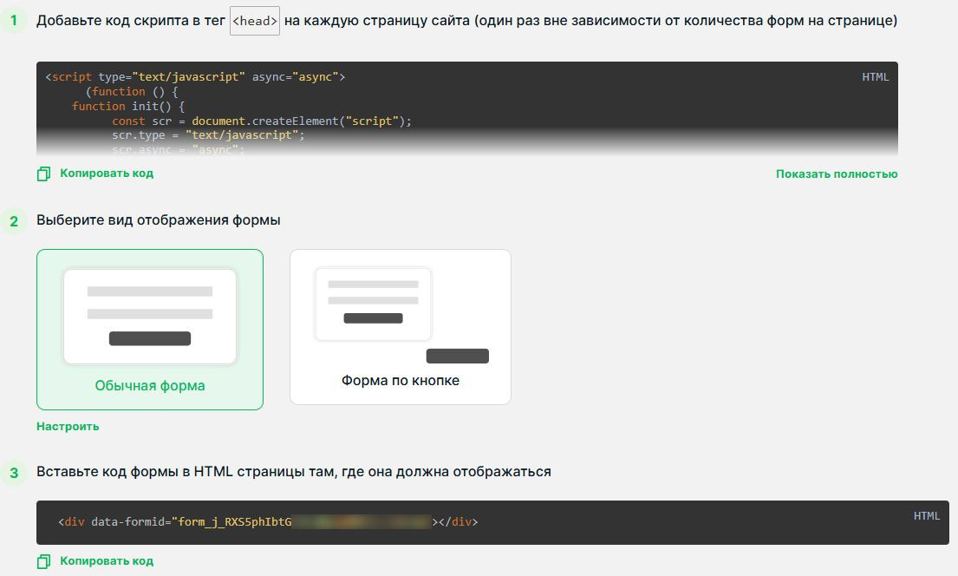Screen dimensions: 958x576
Task: Expand the script with Показать полностью
Action: pyautogui.click(x=837, y=174)
